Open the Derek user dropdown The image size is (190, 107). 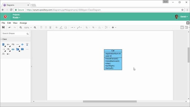point(184,17)
